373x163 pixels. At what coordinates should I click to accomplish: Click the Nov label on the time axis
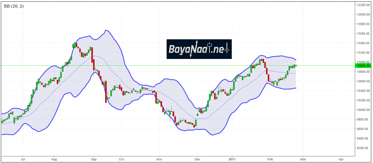pos(159,159)
